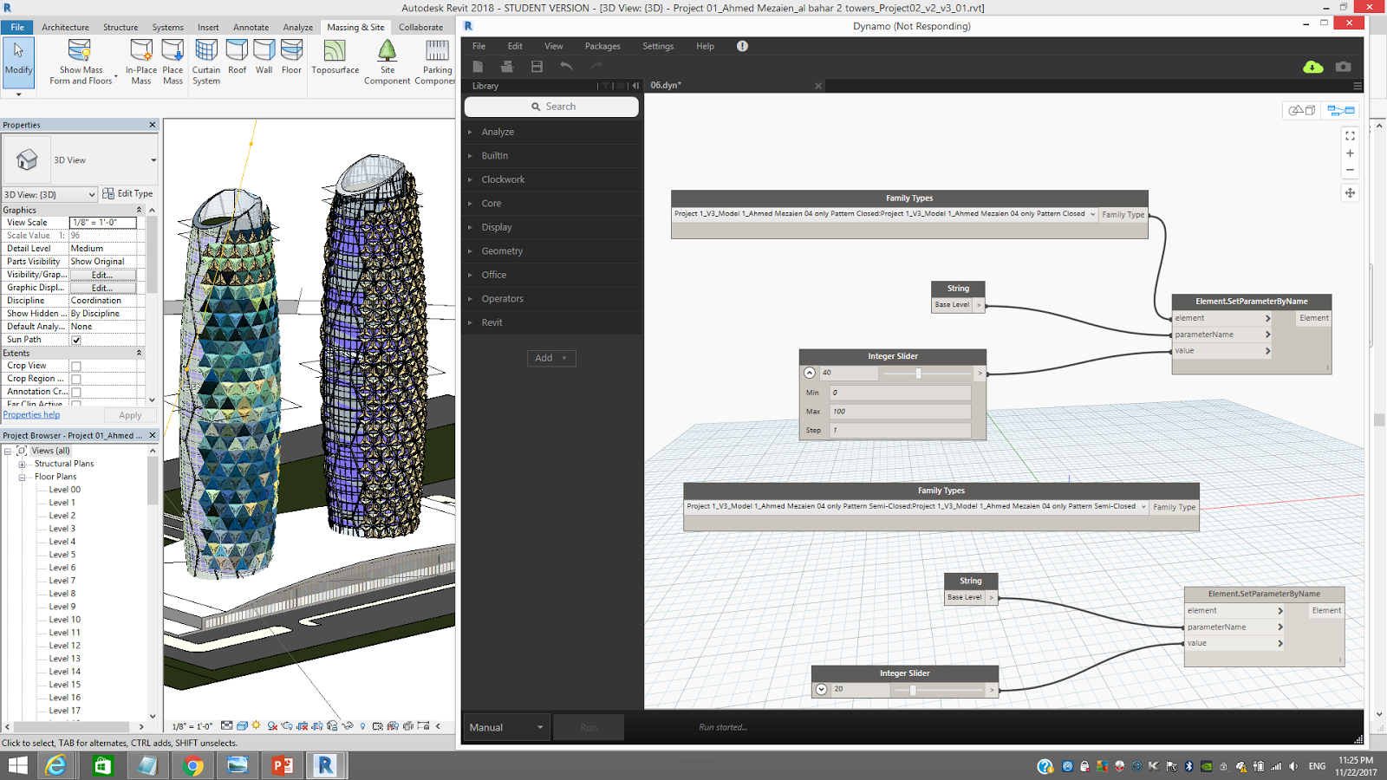Screen dimensions: 1387x780
Task: Enable the Sun Path checkbox in Properties
Action: 77,339
